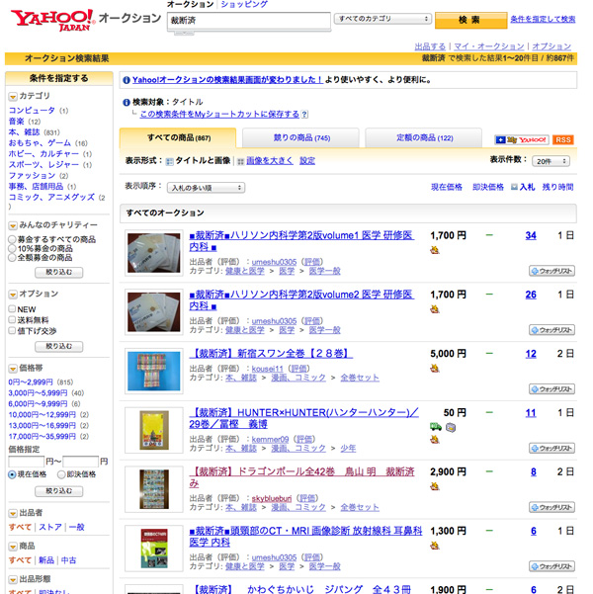Image resolution: width=593 pixels, height=594 pixels.
Task: Add ハリソン内科学 volume1 to watchlist
Action: (x=551, y=271)
